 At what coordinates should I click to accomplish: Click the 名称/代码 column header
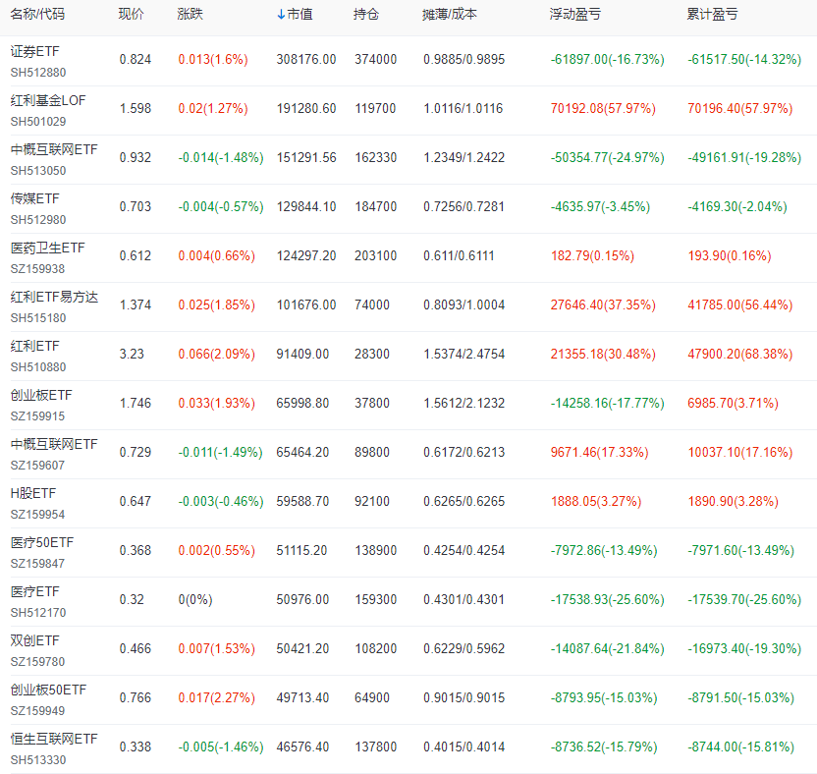click(37, 14)
